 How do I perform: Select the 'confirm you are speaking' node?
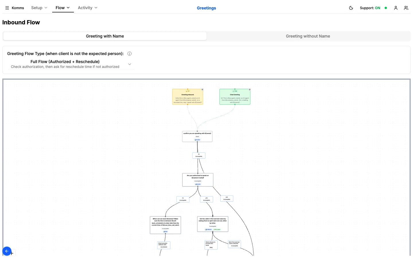pyautogui.click(x=197, y=136)
